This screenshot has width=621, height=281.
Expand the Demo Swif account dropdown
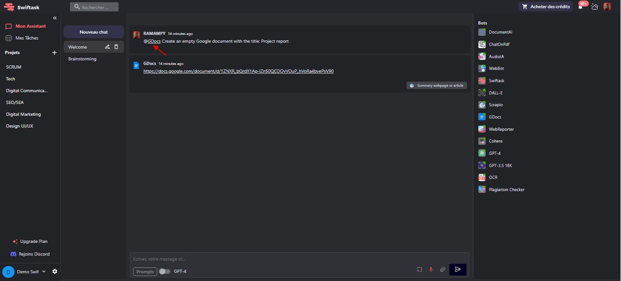[44, 271]
